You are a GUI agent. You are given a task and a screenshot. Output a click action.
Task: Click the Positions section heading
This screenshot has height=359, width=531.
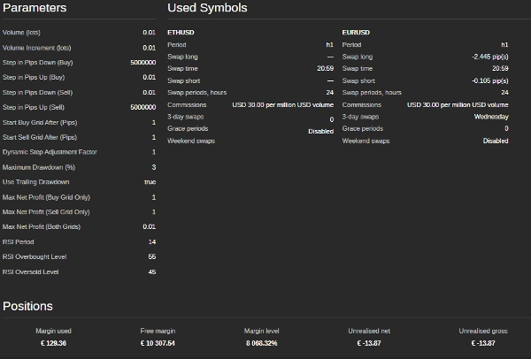(x=27, y=307)
